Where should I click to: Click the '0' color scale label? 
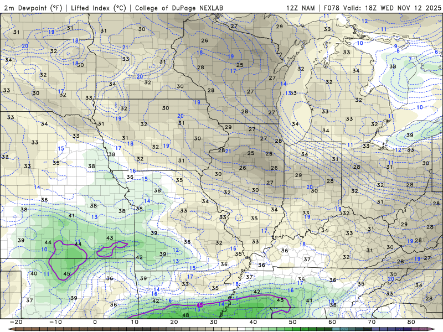[95, 322]
